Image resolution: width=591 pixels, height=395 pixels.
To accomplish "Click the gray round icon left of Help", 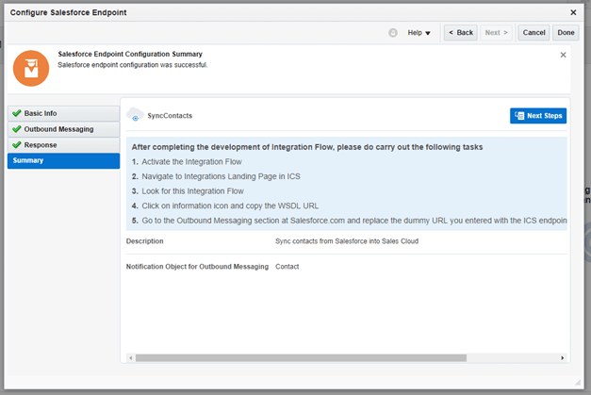I will (x=393, y=32).
